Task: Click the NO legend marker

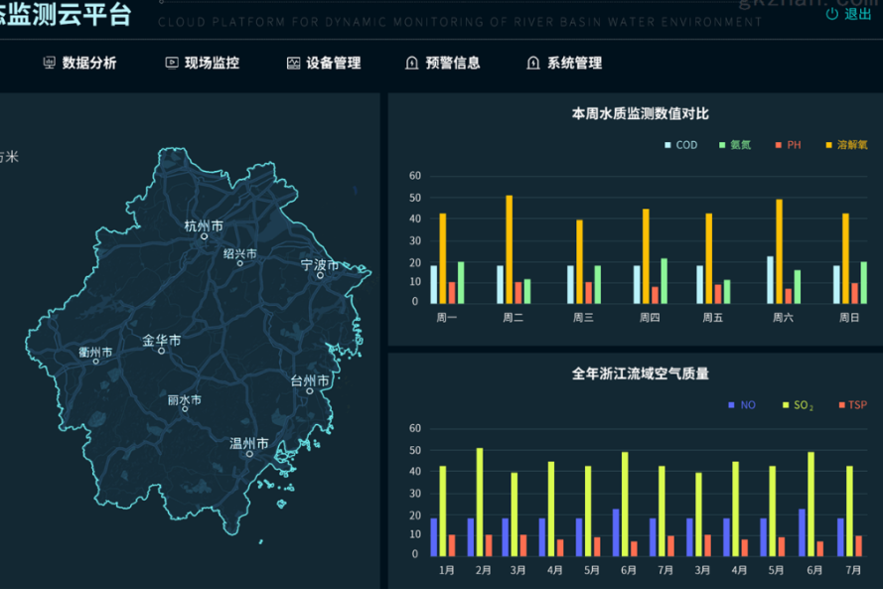Action: (x=731, y=404)
